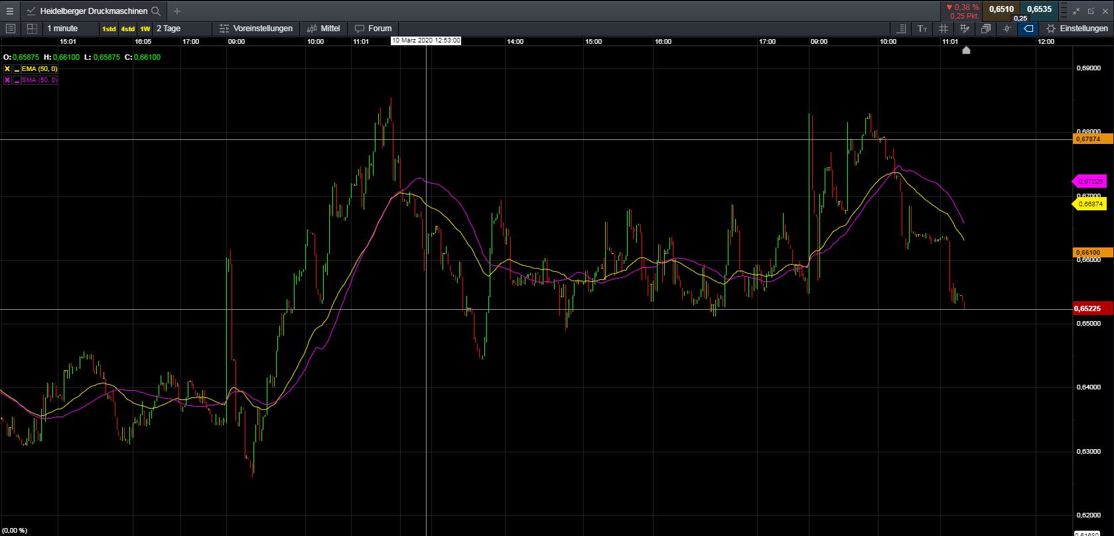The image size is (1114, 536).
Task: Select the text annotation tool
Action: pos(922,29)
